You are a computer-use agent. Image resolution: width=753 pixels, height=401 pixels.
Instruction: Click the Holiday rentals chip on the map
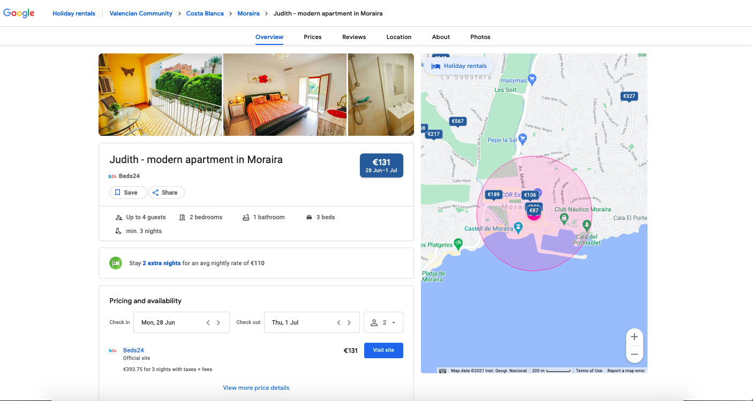click(x=459, y=66)
